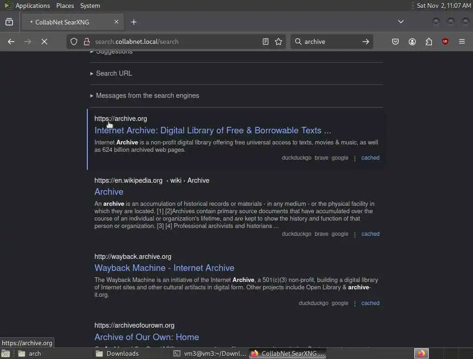Image resolution: width=473 pixels, height=359 pixels.
Task: Open cached link for Wikipedia Archive result
Action: pos(370,234)
